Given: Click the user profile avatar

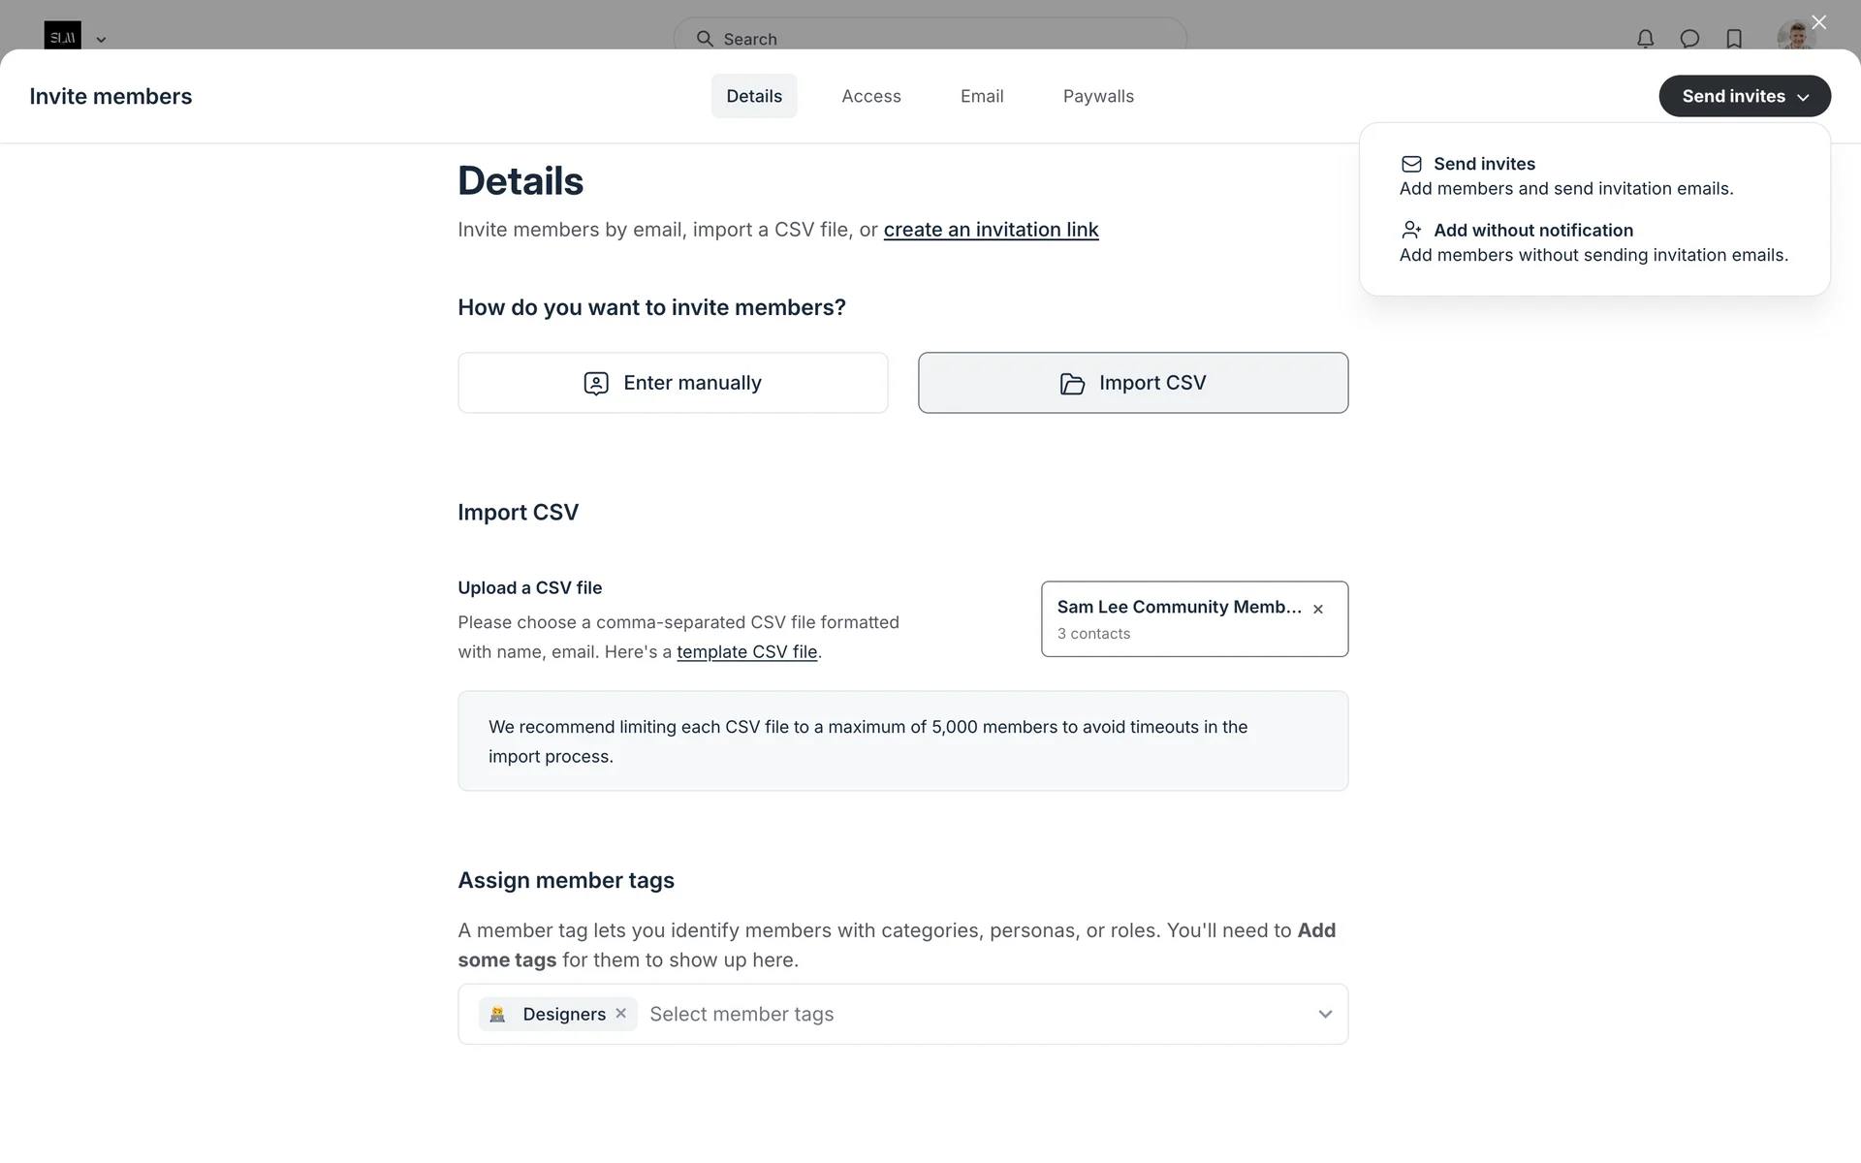Looking at the screenshot, I should [1794, 38].
